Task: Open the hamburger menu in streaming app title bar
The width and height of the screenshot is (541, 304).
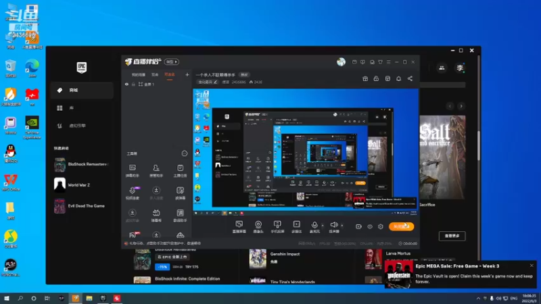Action: click(388, 62)
